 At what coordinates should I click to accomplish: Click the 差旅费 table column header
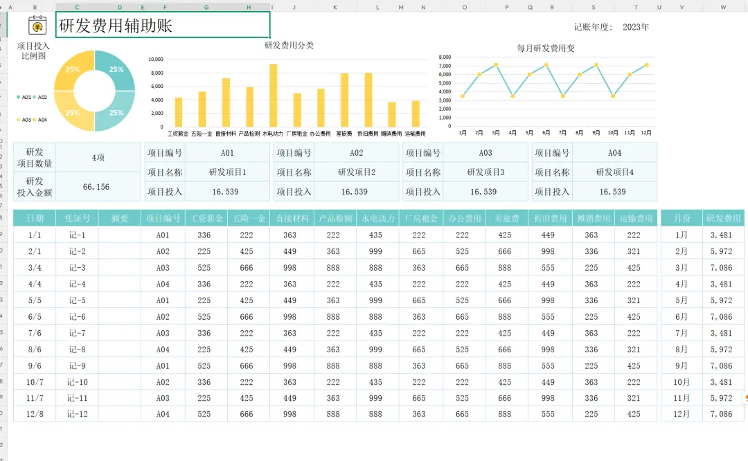[x=506, y=218]
